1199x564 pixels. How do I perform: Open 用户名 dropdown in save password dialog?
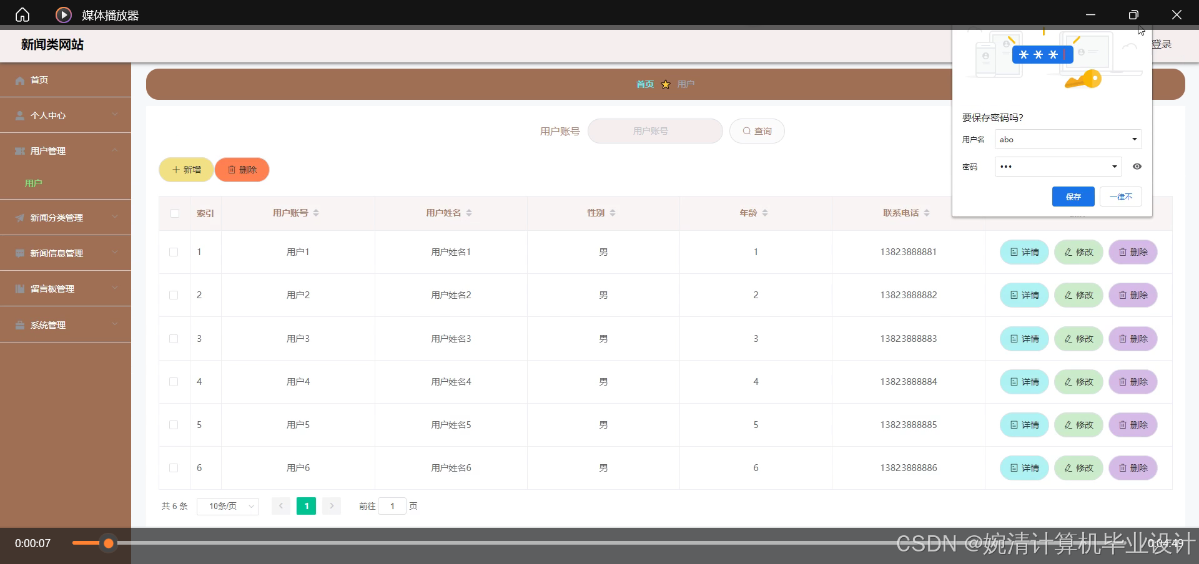pos(1134,139)
